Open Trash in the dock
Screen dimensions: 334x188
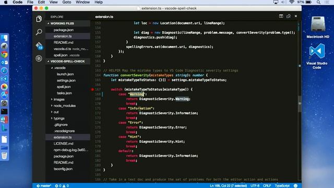(x=4, y=156)
